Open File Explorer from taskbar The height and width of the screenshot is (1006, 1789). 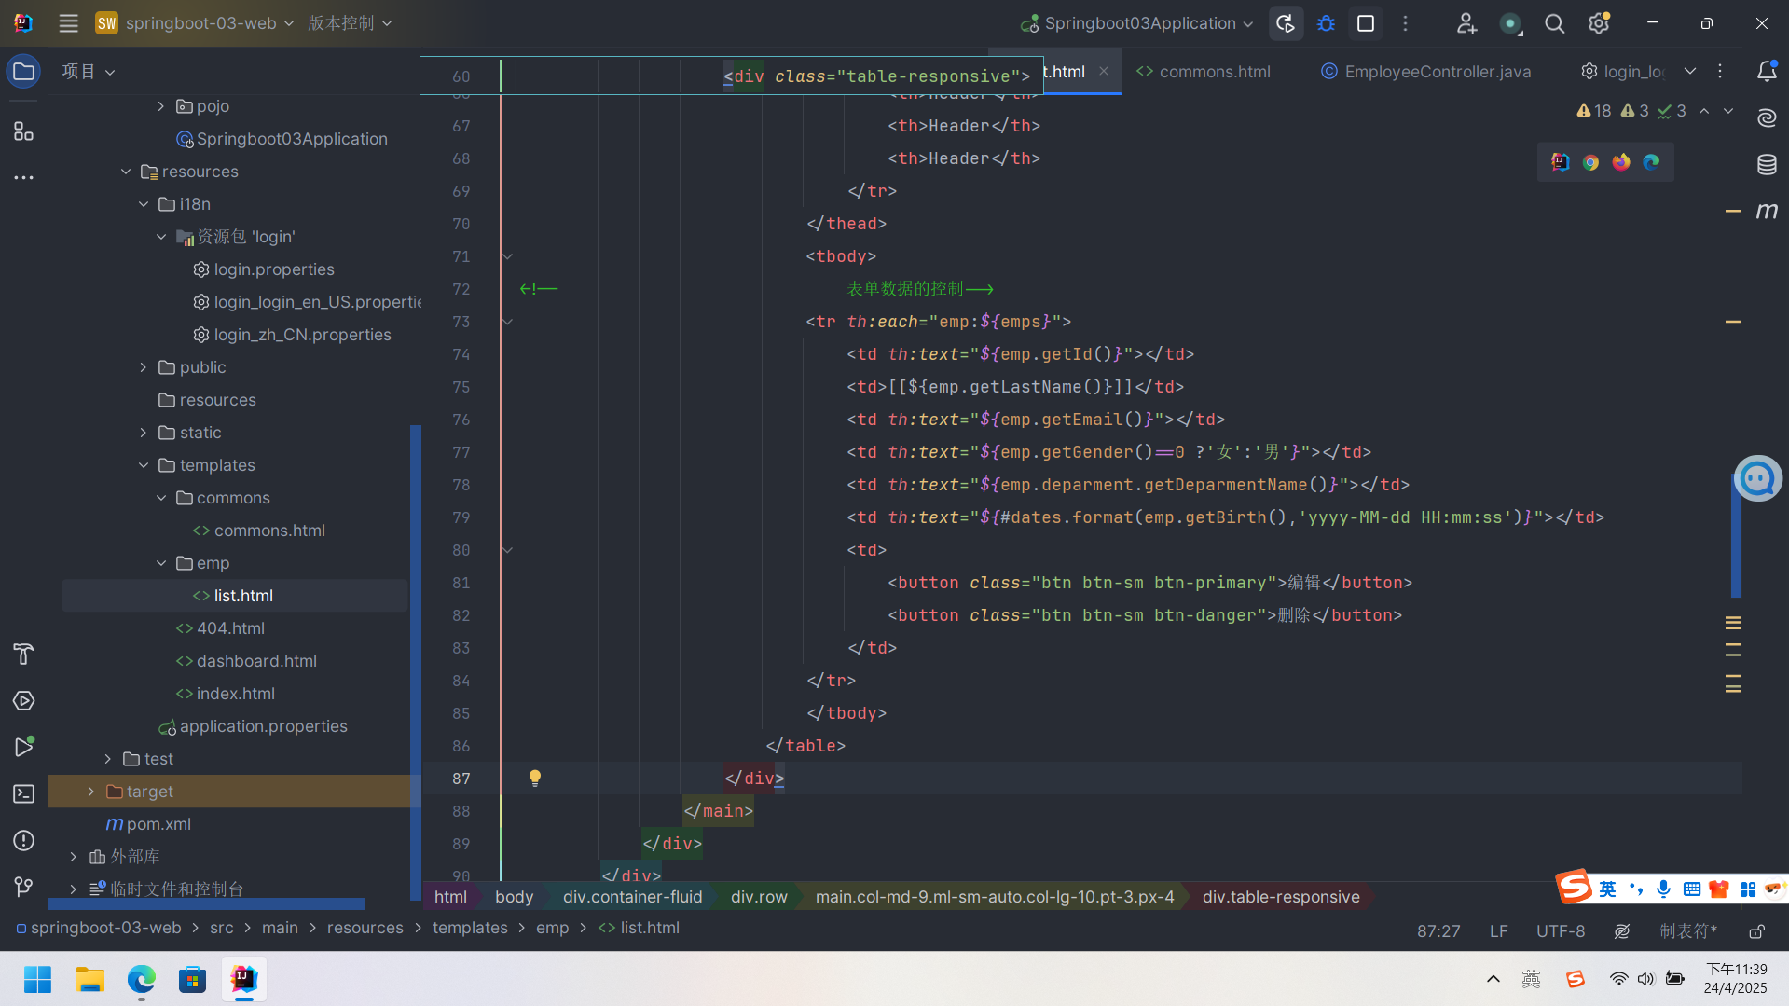pos(90,980)
